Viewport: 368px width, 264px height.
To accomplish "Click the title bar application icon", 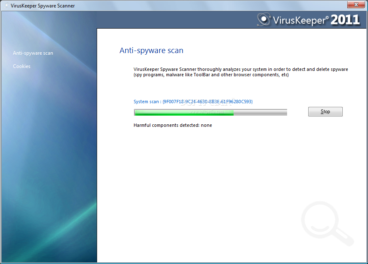I will 7,6.
